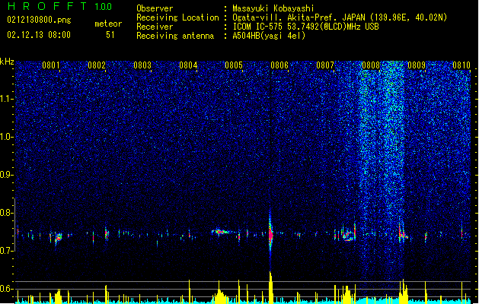The image size is (479, 304).
Task: Click the antenna value A504HB(yagi 4el)
Action: coord(269,36)
